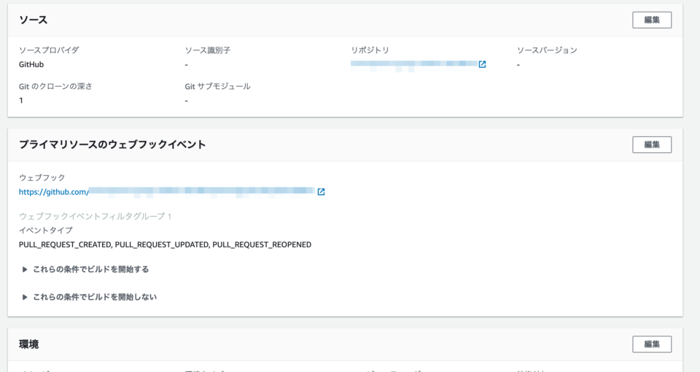The height and width of the screenshot is (372, 700).
Task: Click the リポジトリ label
Action: click(370, 50)
